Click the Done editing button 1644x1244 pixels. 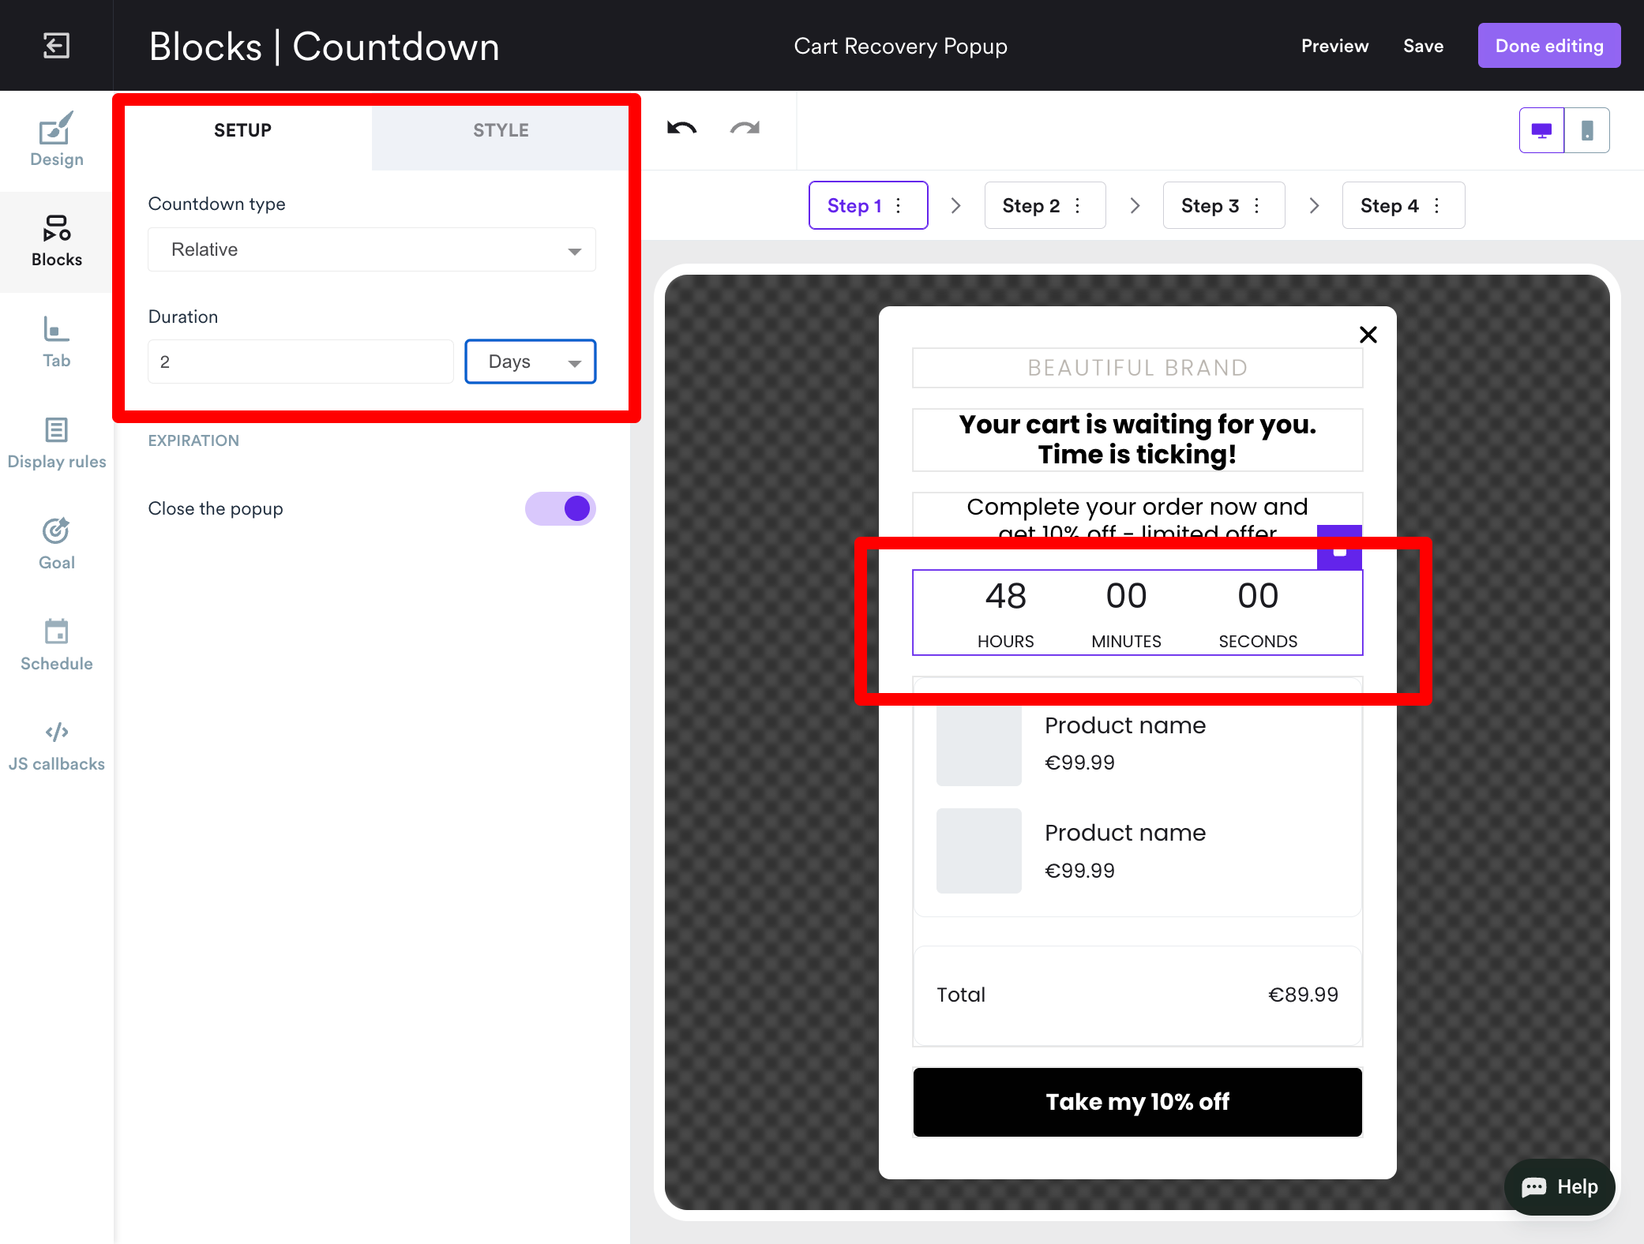1548,46
